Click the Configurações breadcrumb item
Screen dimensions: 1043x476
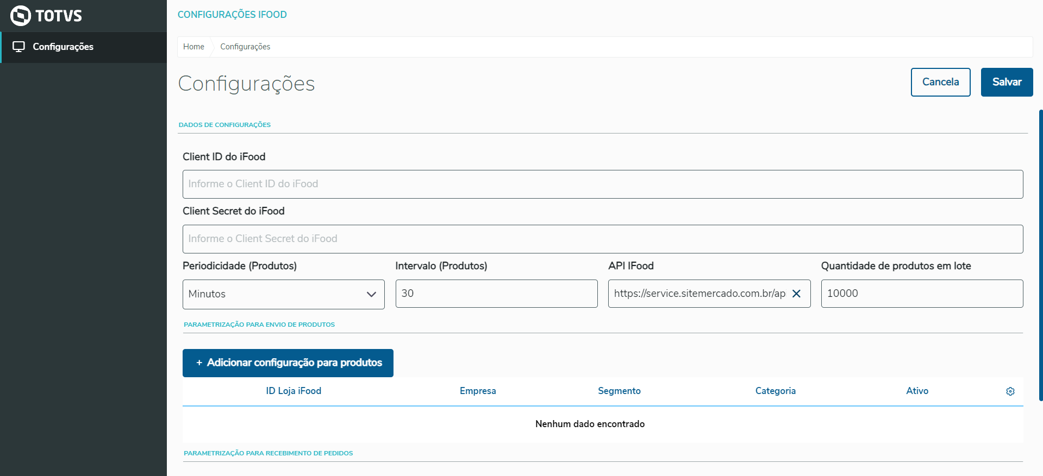click(x=245, y=47)
